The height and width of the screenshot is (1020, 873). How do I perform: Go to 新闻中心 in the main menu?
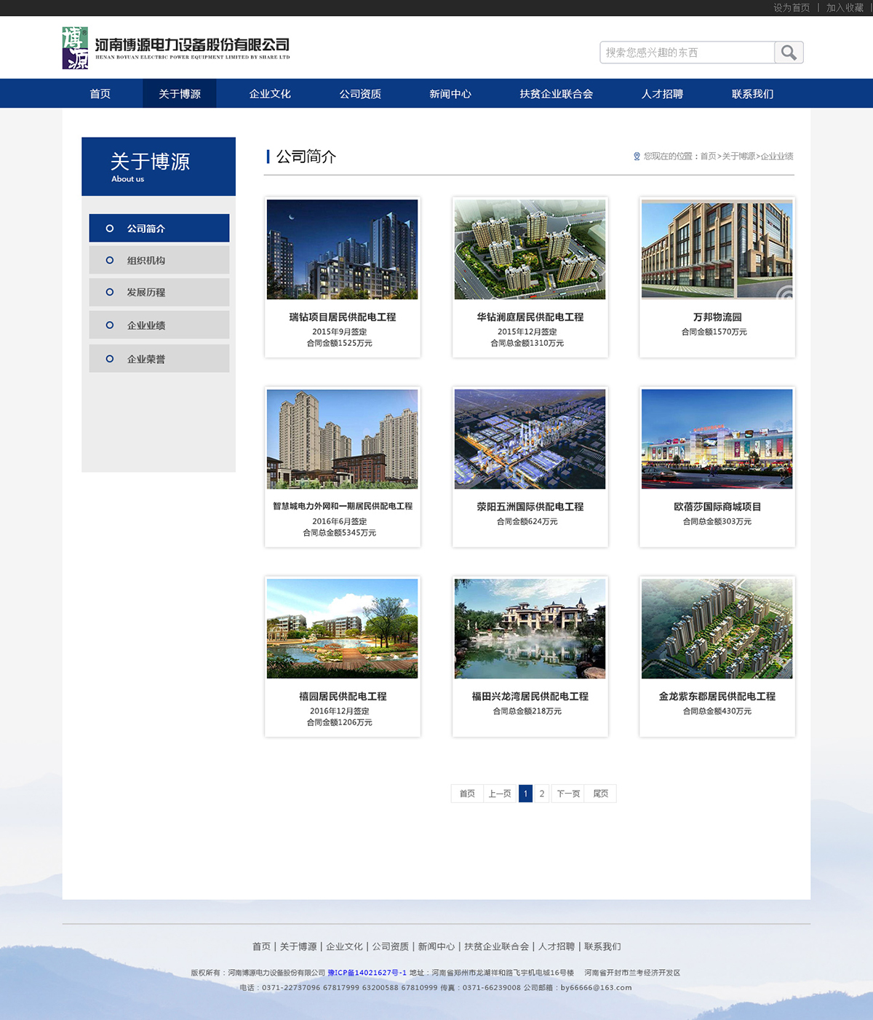point(450,94)
